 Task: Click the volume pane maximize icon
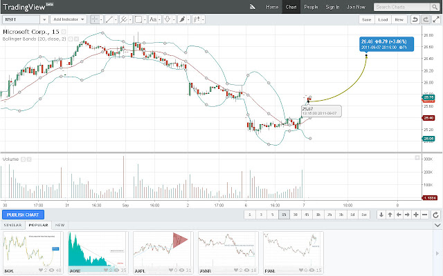tap(417, 158)
